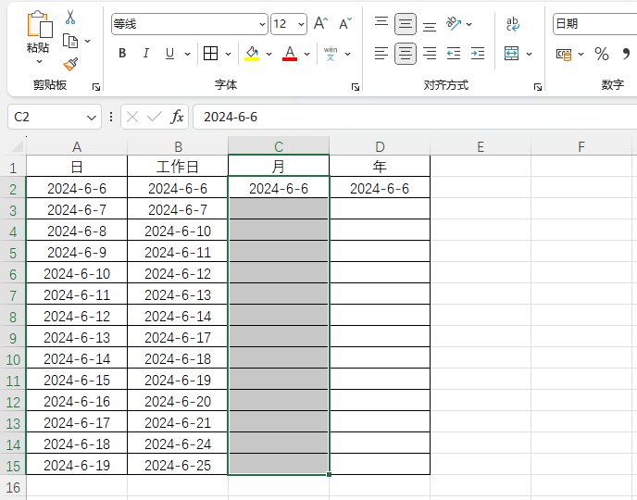Show phonetic guide wén icon
This screenshot has width=637, height=500.
[x=331, y=53]
